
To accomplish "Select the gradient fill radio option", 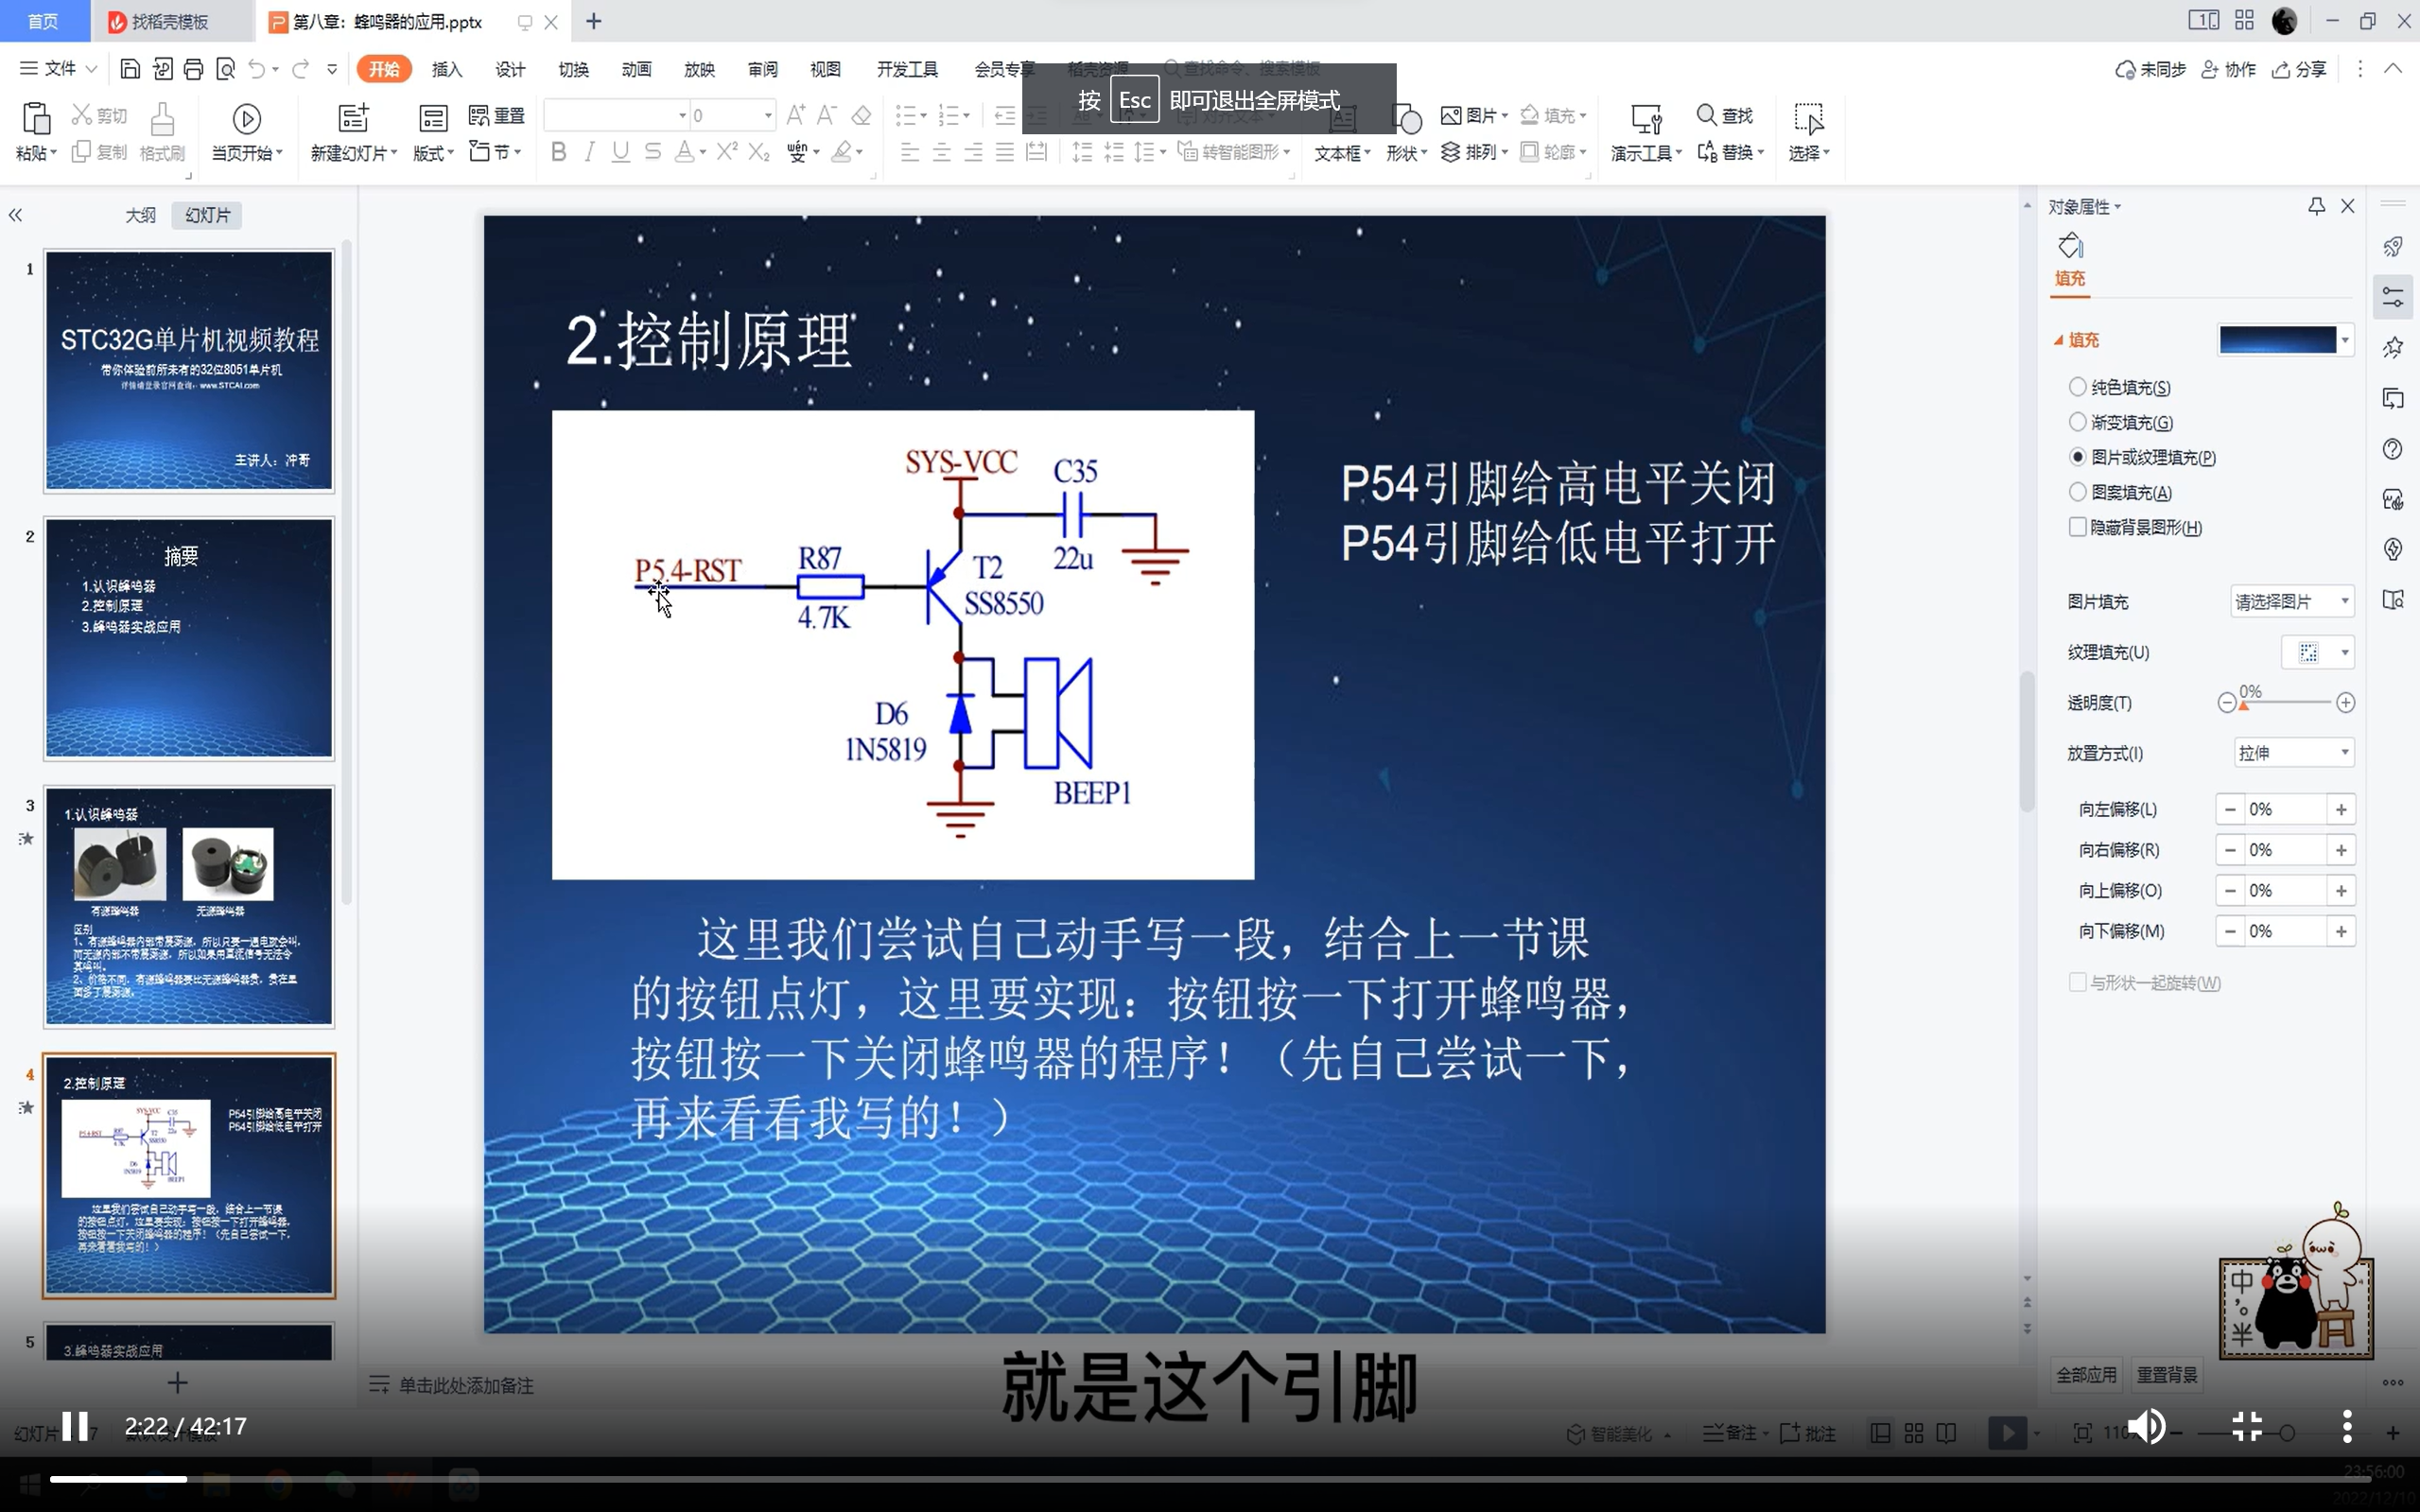I will pos(2077,422).
